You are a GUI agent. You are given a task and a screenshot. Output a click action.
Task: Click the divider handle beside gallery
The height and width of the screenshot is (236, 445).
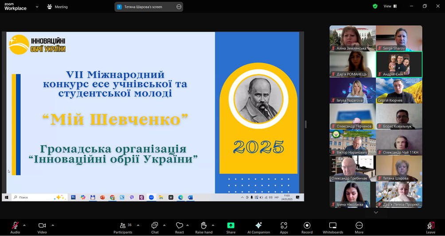pos(306,124)
